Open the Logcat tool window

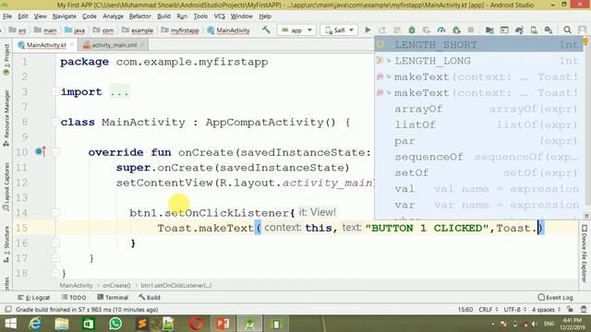[34, 297]
